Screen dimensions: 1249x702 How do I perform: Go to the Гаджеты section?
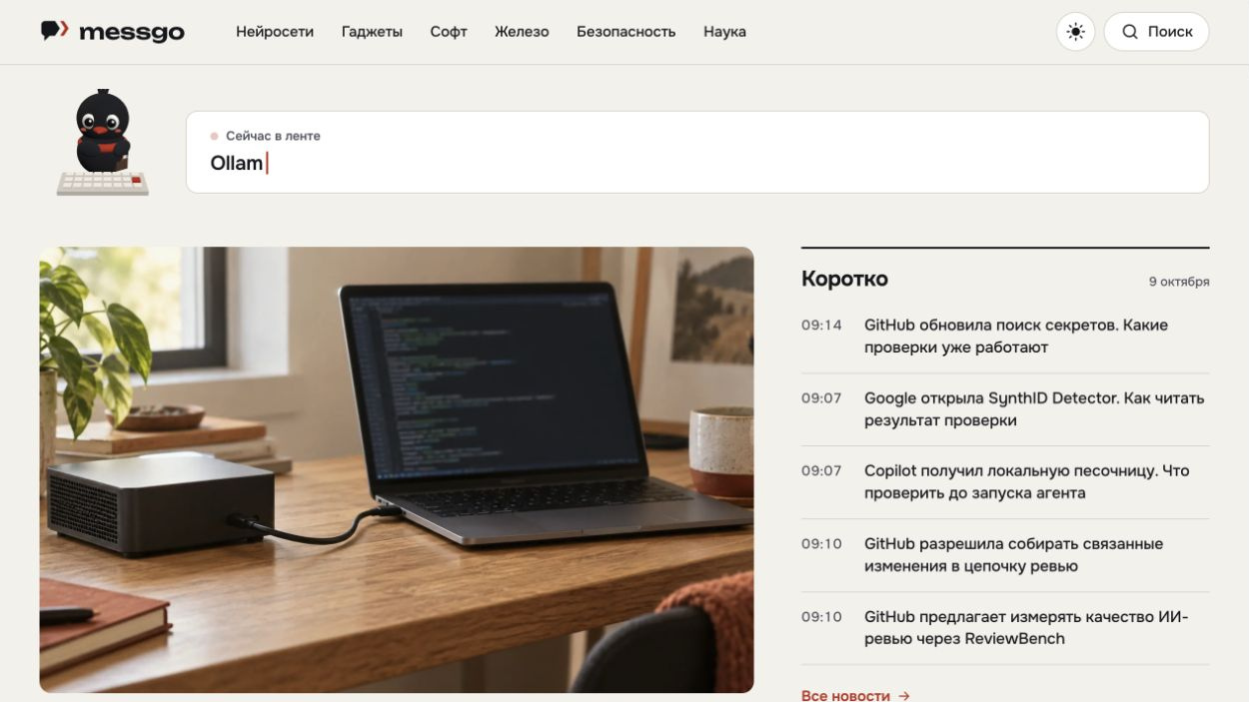click(372, 32)
